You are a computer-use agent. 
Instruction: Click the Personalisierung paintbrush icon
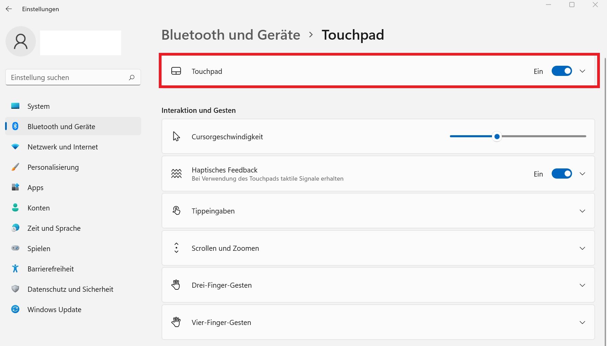coord(15,167)
